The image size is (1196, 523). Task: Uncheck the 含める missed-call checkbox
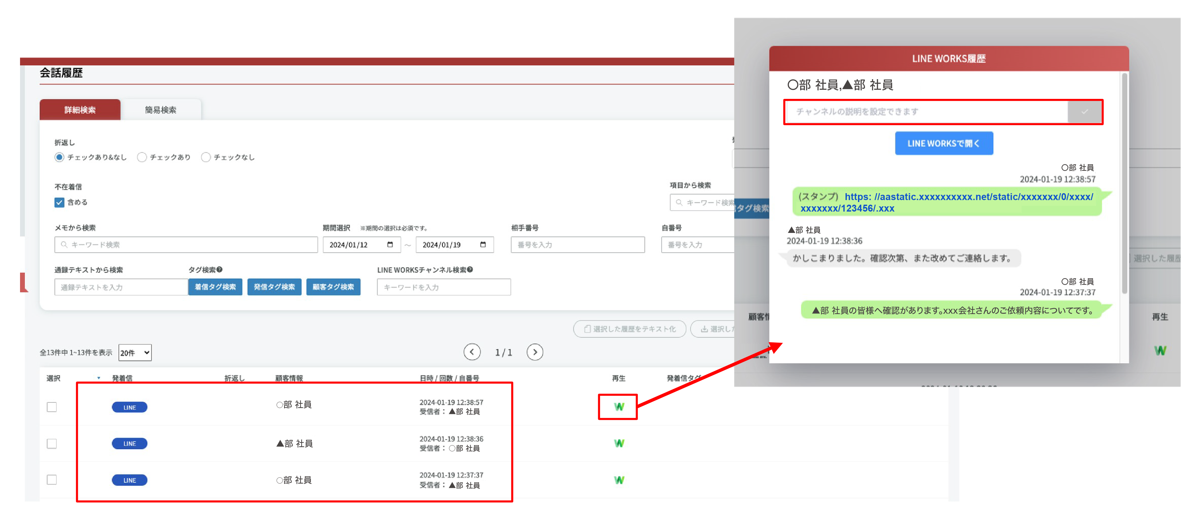pyautogui.click(x=59, y=202)
